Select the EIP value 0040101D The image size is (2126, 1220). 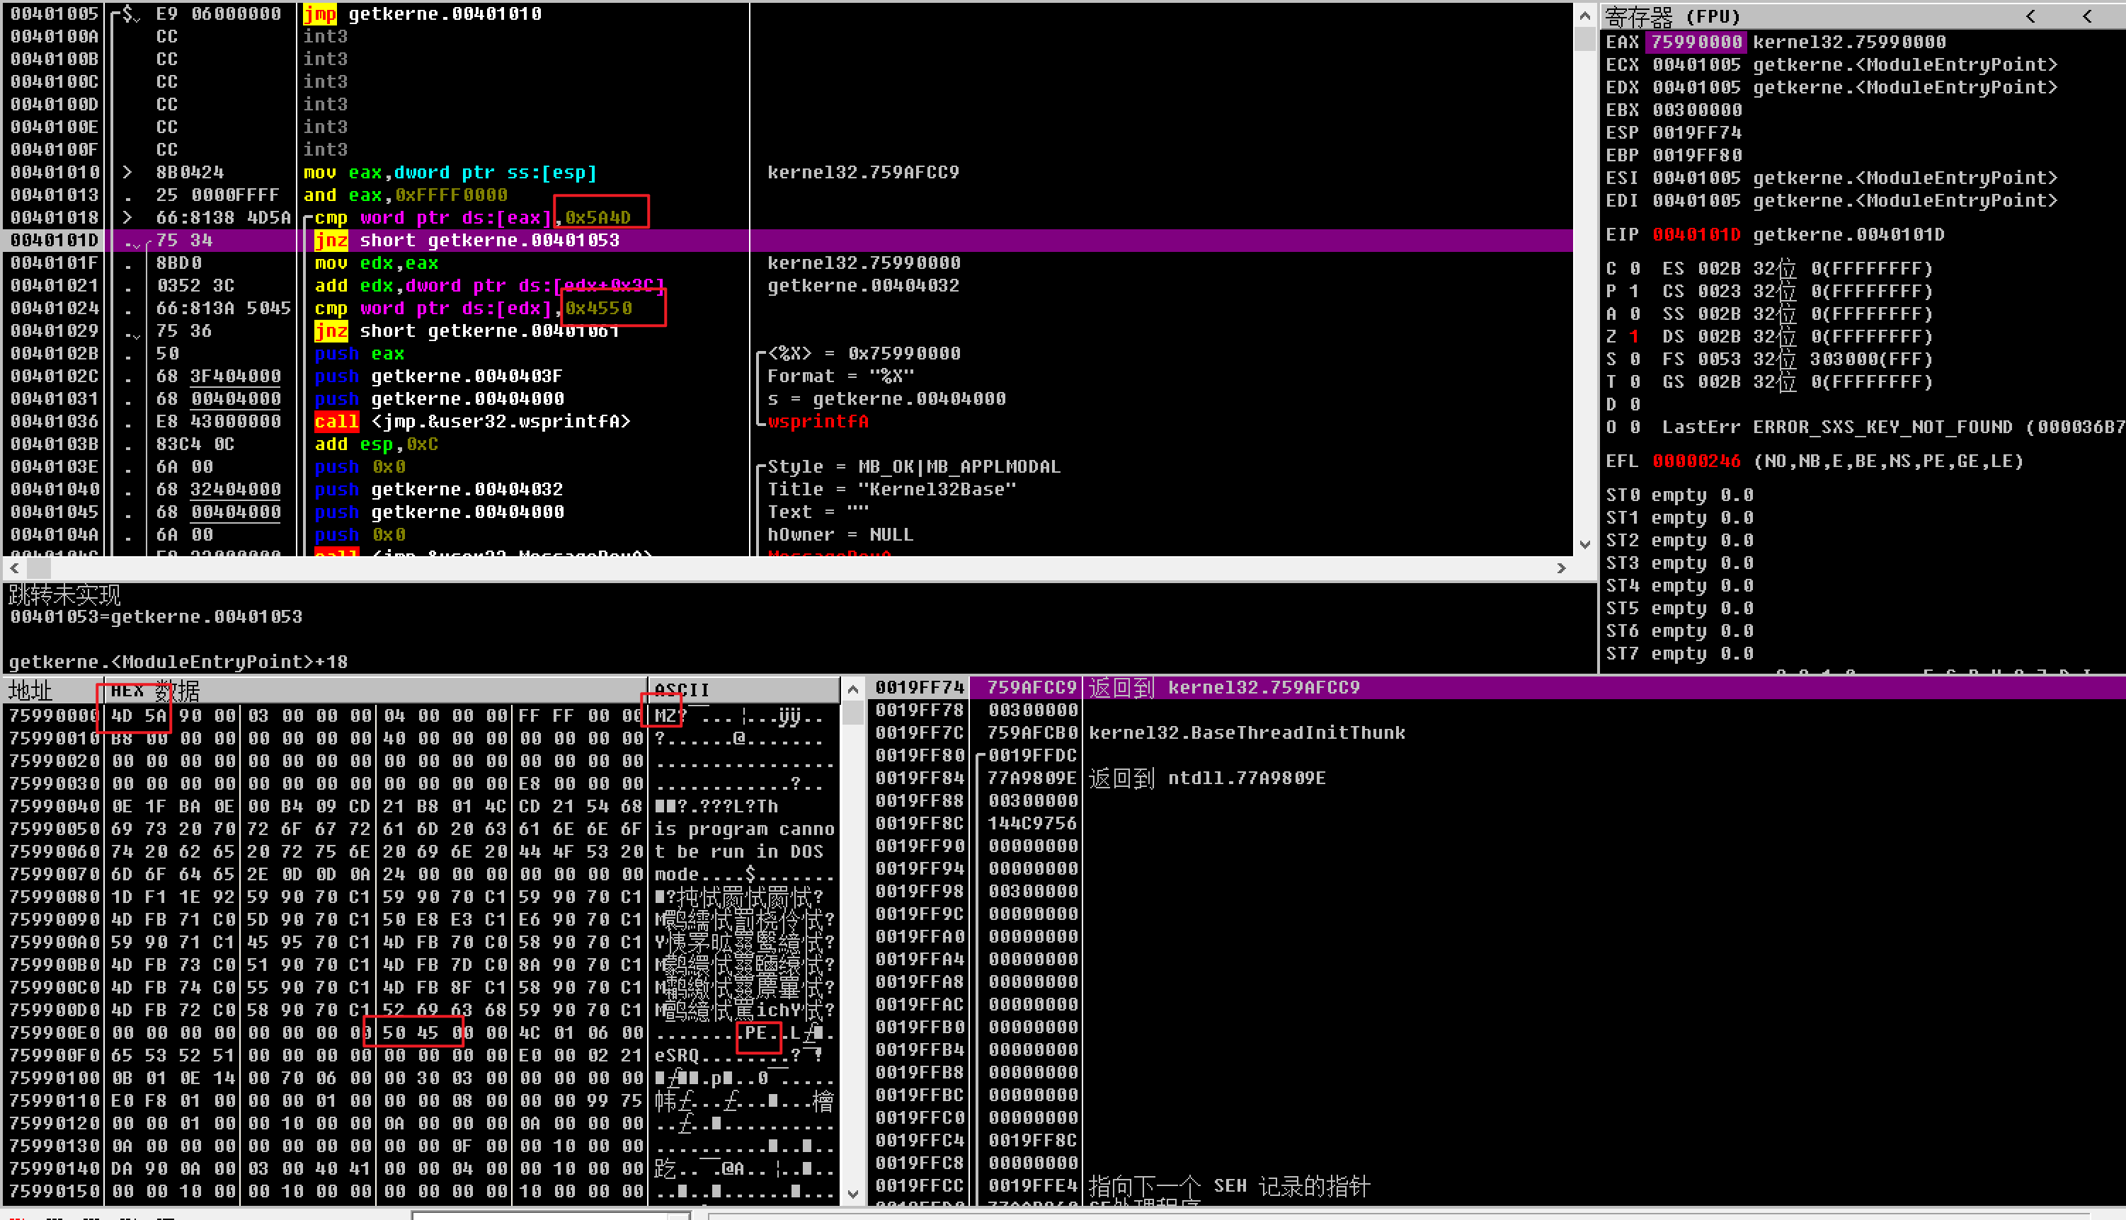coord(1696,234)
